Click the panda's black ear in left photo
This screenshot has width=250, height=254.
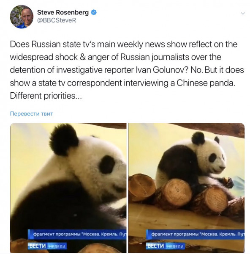64,139
